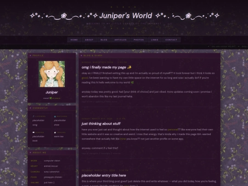Click the music note Listening icon
Viewport: 248px width, 186px height.
pos(34,116)
